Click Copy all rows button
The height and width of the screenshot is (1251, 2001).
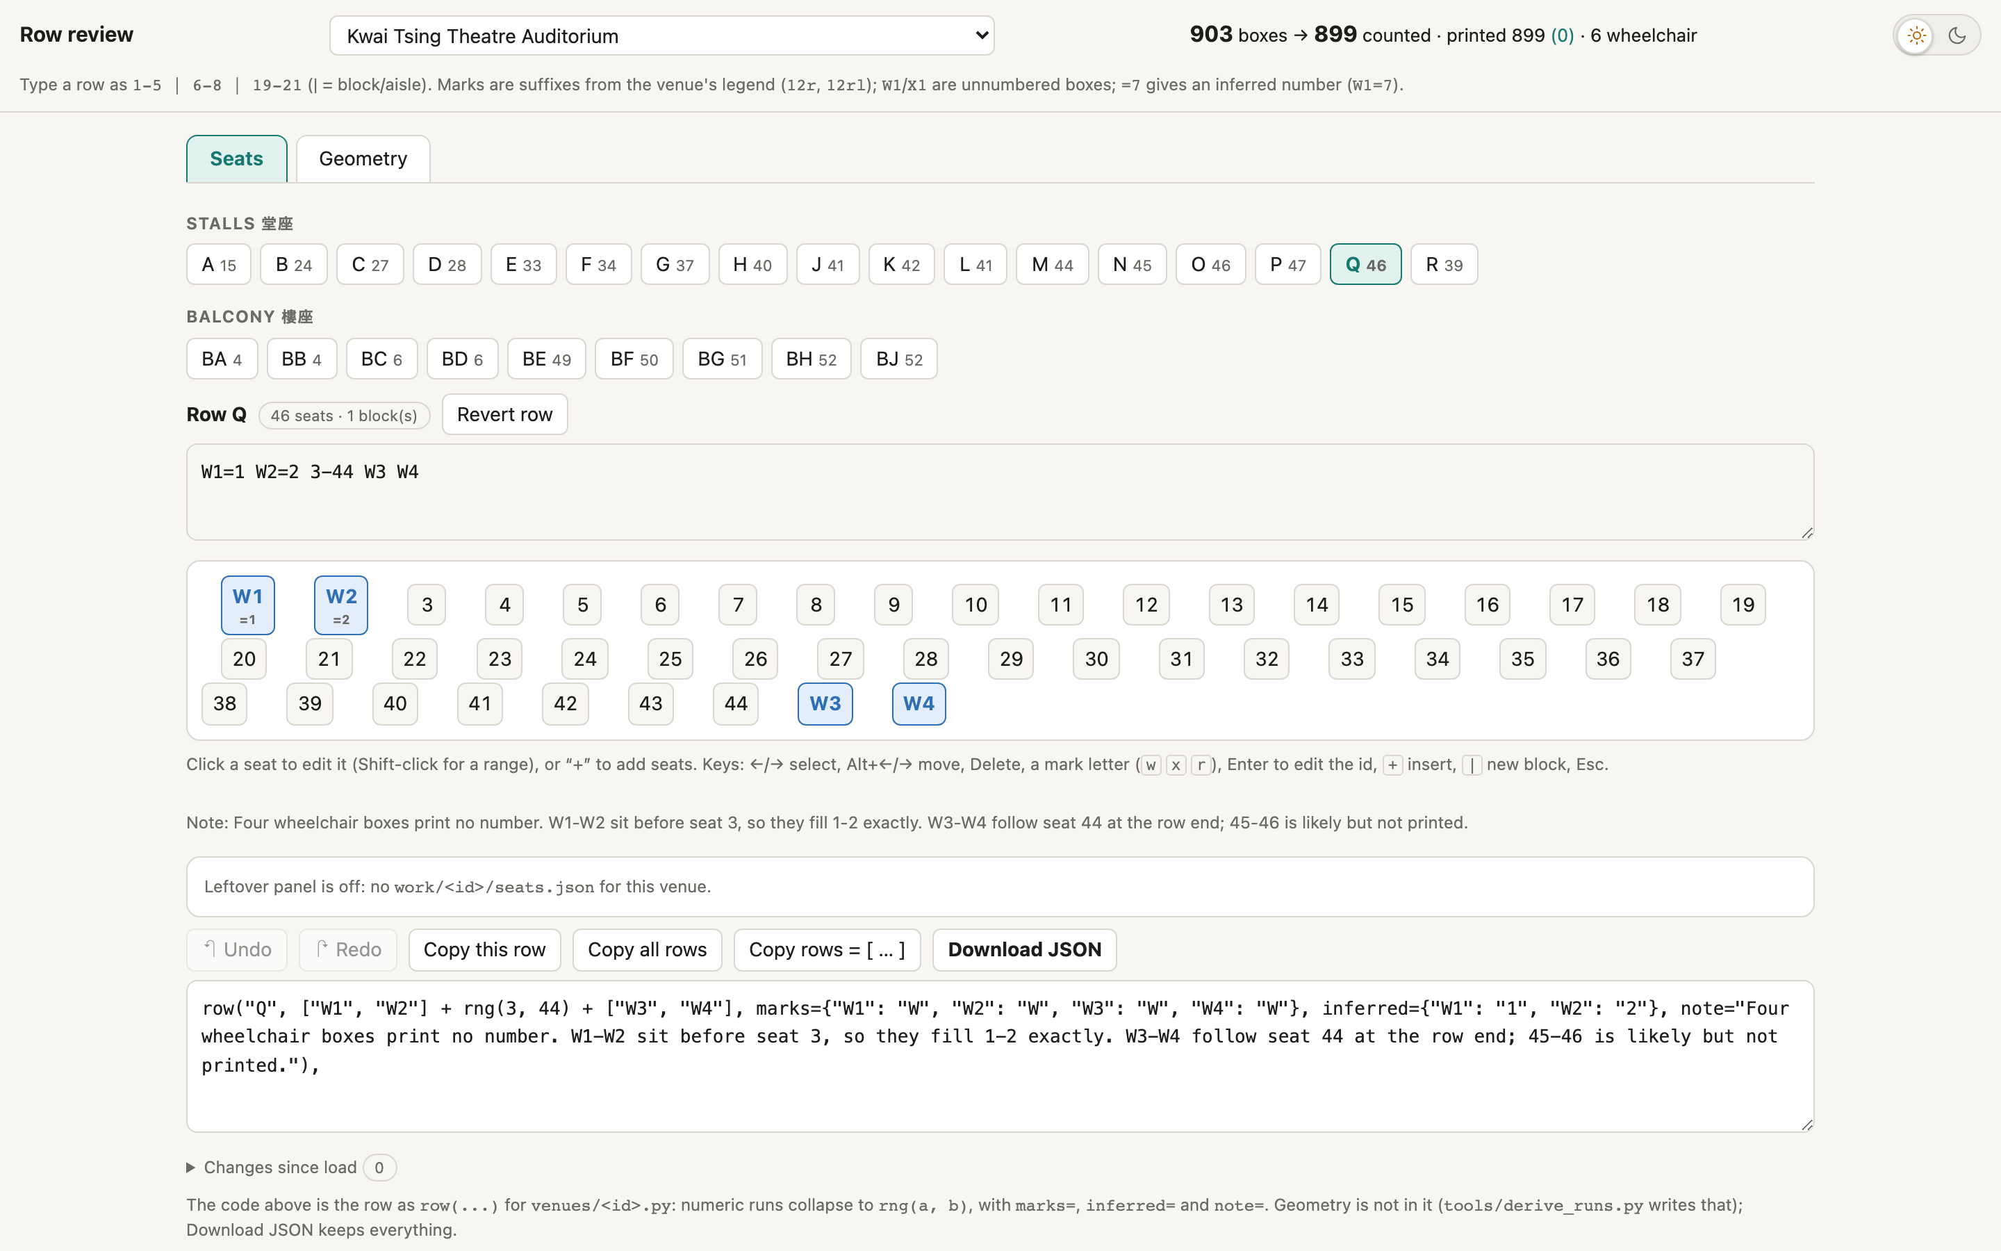click(648, 950)
